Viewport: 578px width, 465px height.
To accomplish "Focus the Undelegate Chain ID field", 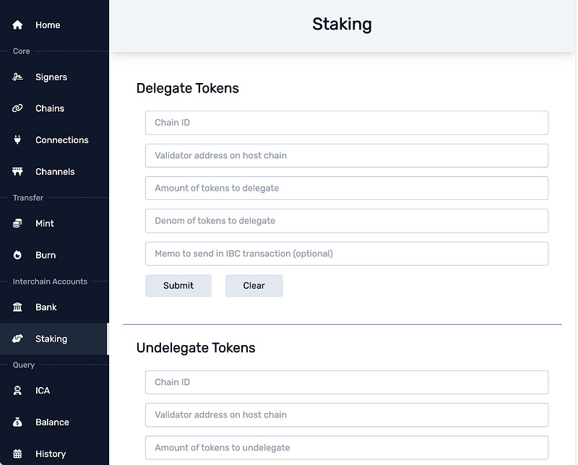I will pos(347,382).
